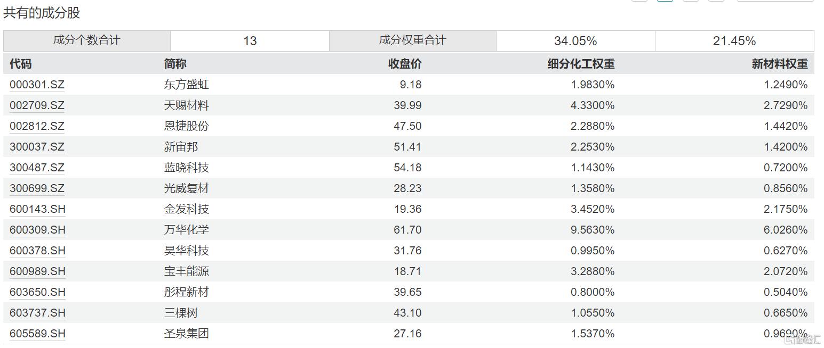Open the 600309.SH stock link
This screenshot has height=348, width=824.
[x=37, y=230]
